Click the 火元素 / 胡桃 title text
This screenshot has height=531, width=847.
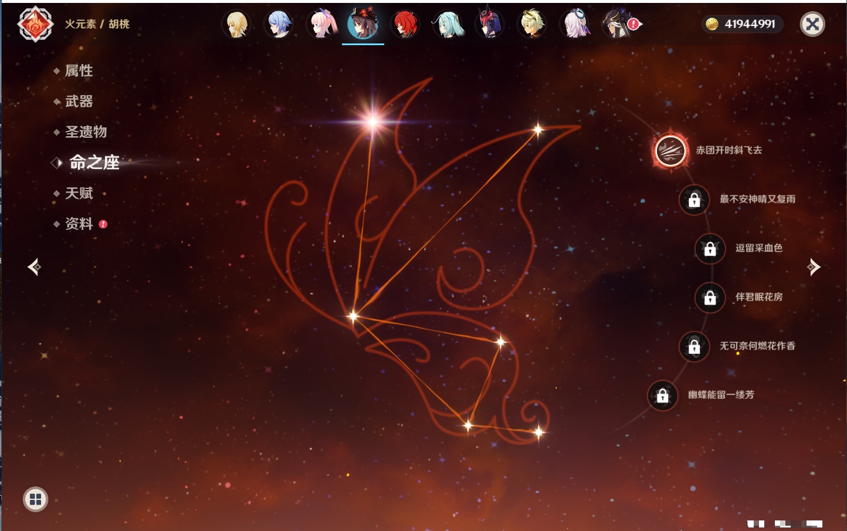[x=97, y=24]
